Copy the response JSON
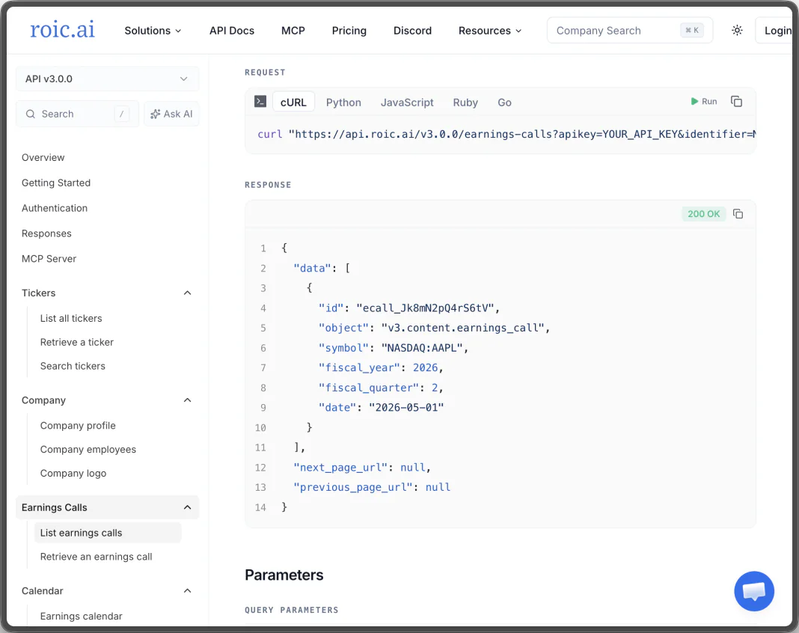Screen dimensions: 799x633 tap(738, 213)
